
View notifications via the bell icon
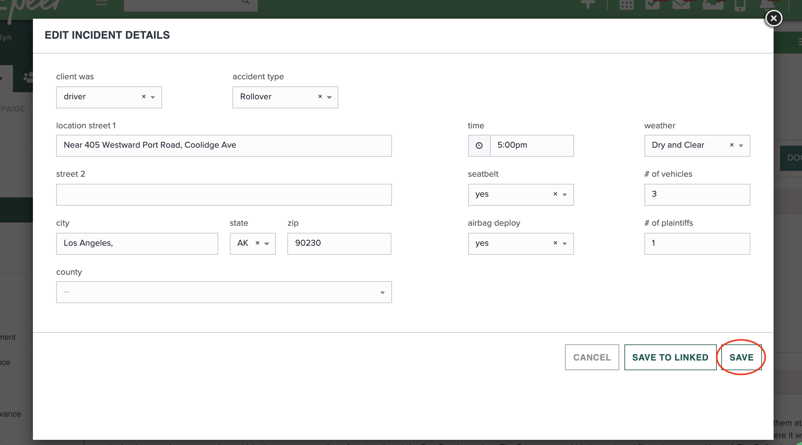tap(768, 5)
